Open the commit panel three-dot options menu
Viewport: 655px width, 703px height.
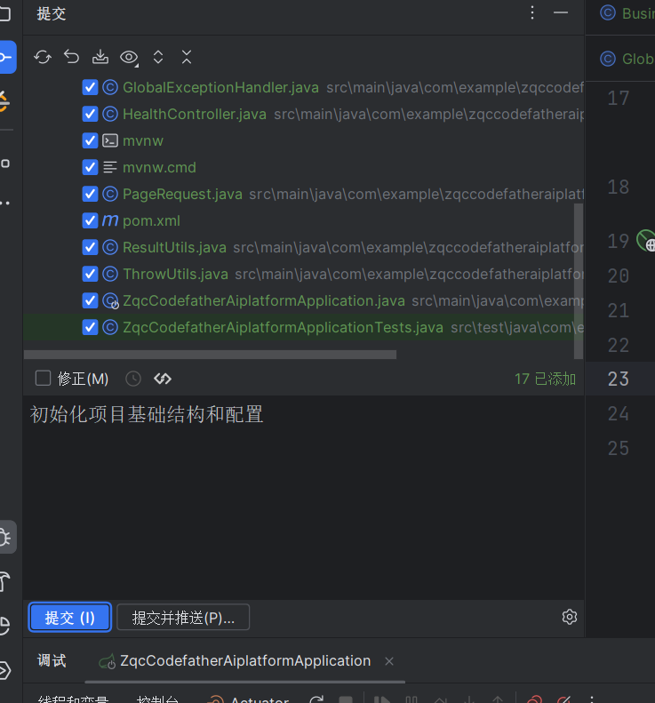pyautogui.click(x=532, y=12)
